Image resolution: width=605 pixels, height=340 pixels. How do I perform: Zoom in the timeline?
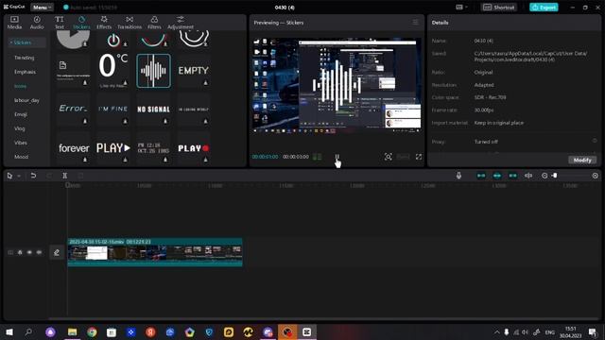[x=595, y=176]
